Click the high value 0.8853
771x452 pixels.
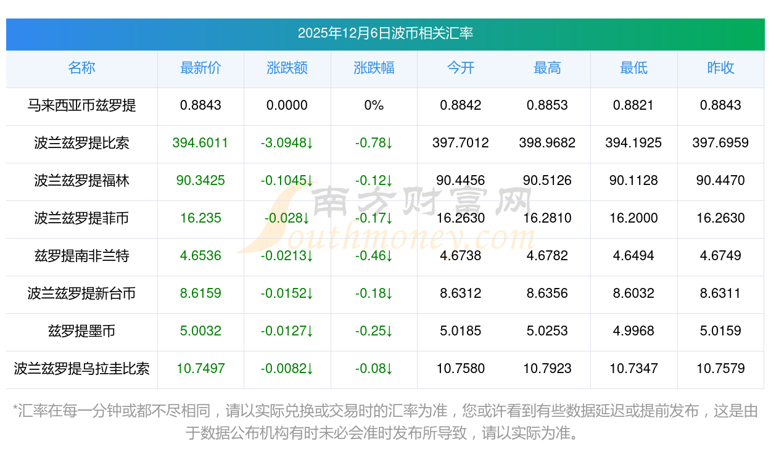coord(547,105)
